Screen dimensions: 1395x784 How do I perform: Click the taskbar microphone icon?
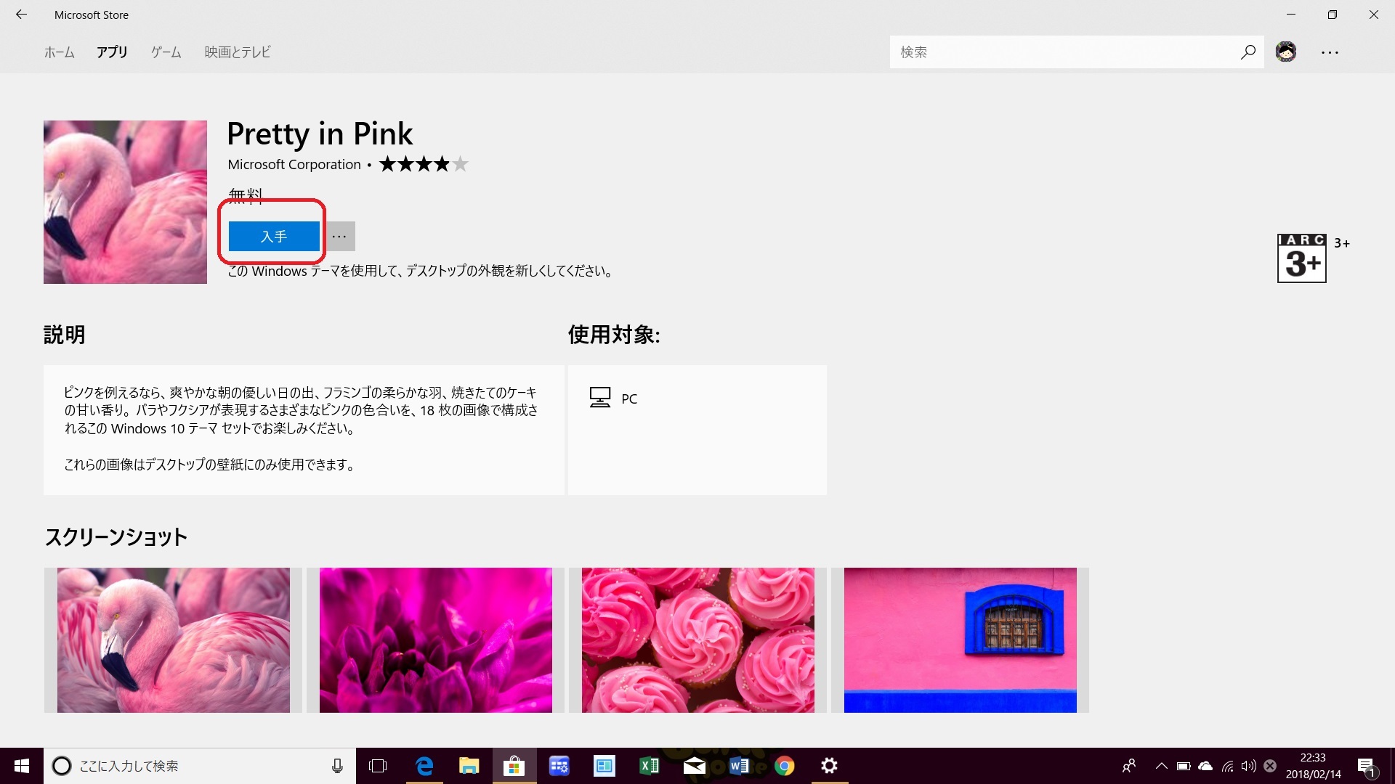tap(337, 766)
